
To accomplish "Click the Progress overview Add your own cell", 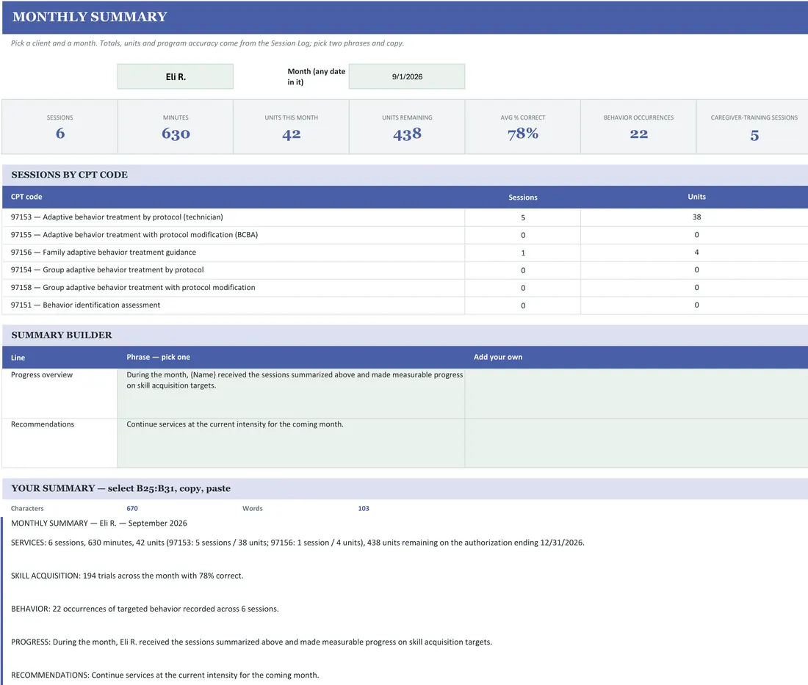I will [636, 393].
